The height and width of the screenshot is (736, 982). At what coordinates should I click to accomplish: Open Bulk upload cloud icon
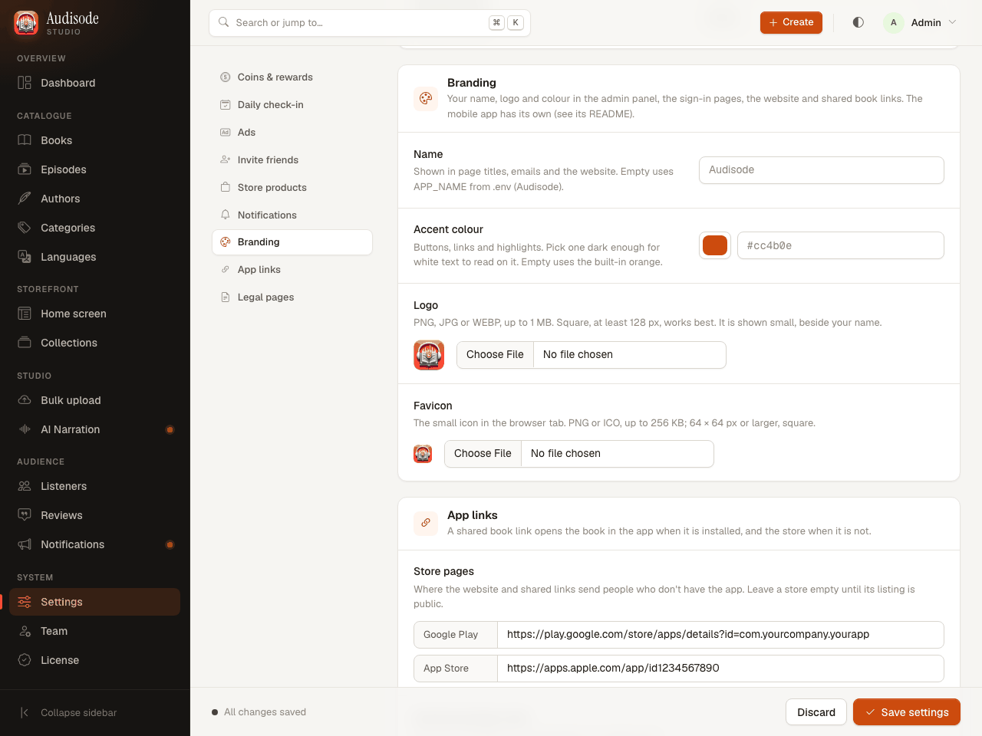[x=25, y=400]
